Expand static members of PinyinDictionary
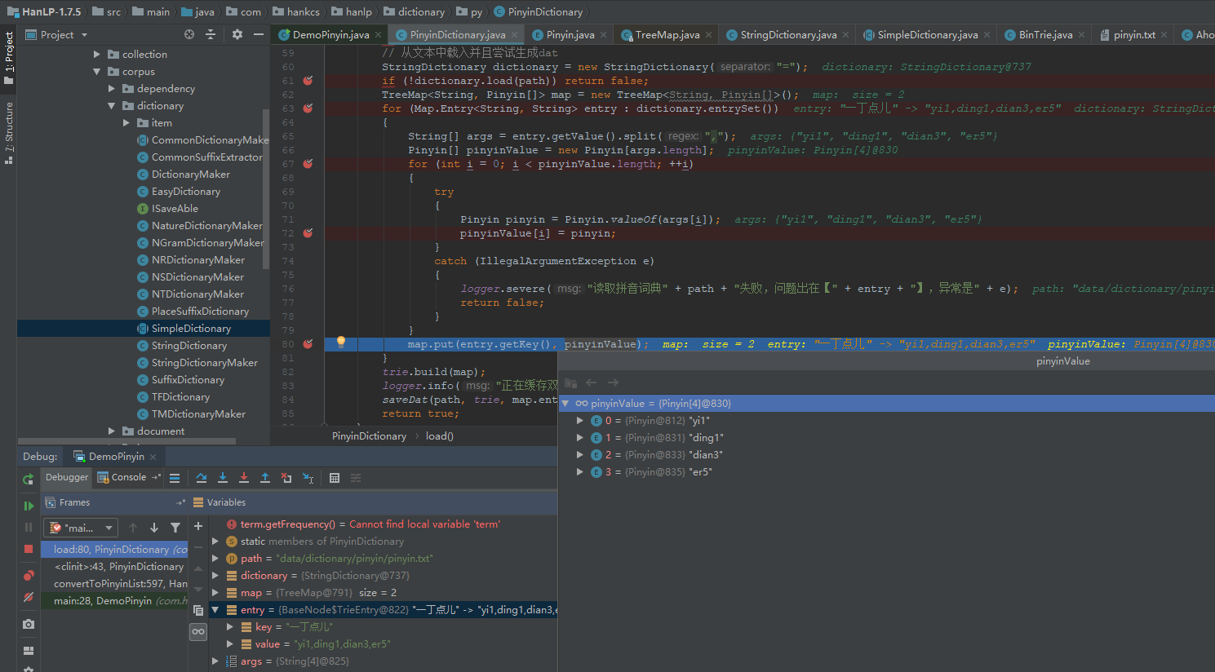 (x=215, y=542)
